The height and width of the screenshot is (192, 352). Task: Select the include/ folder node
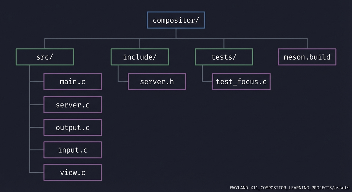[x=140, y=57]
